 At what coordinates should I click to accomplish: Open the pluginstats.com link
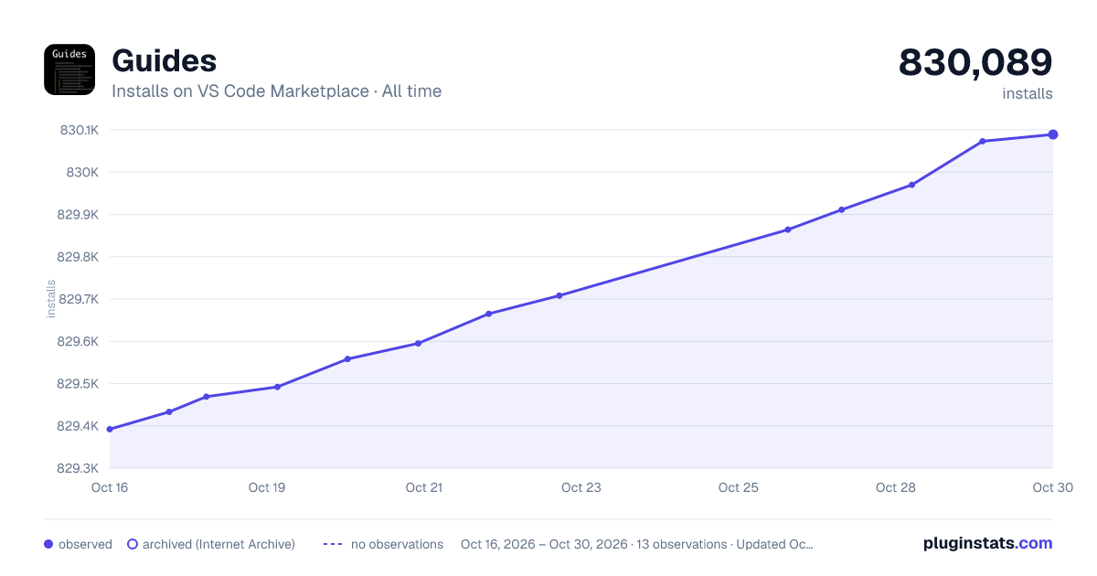pos(987,543)
